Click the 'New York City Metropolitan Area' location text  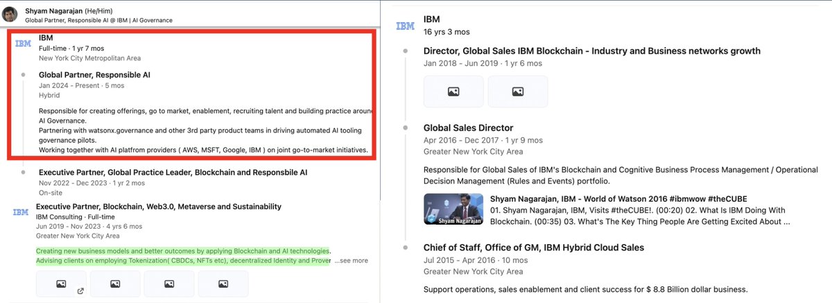(x=89, y=58)
